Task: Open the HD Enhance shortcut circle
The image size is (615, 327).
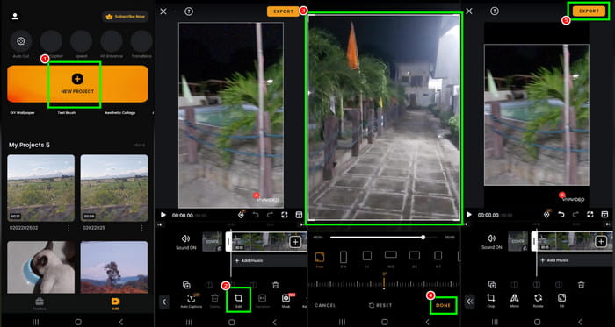Action: [x=112, y=41]
